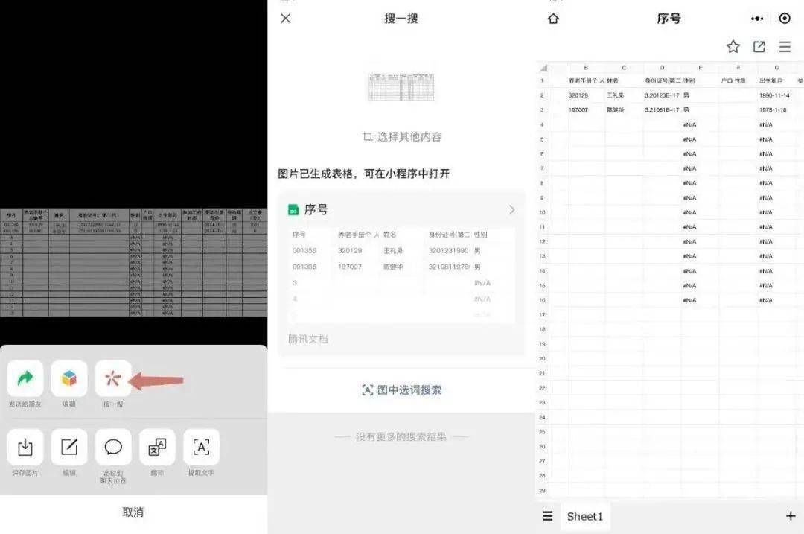Screen dimensions: 804x534
Task: Select the 翻译 translate icon
Action: pos(156,446)
